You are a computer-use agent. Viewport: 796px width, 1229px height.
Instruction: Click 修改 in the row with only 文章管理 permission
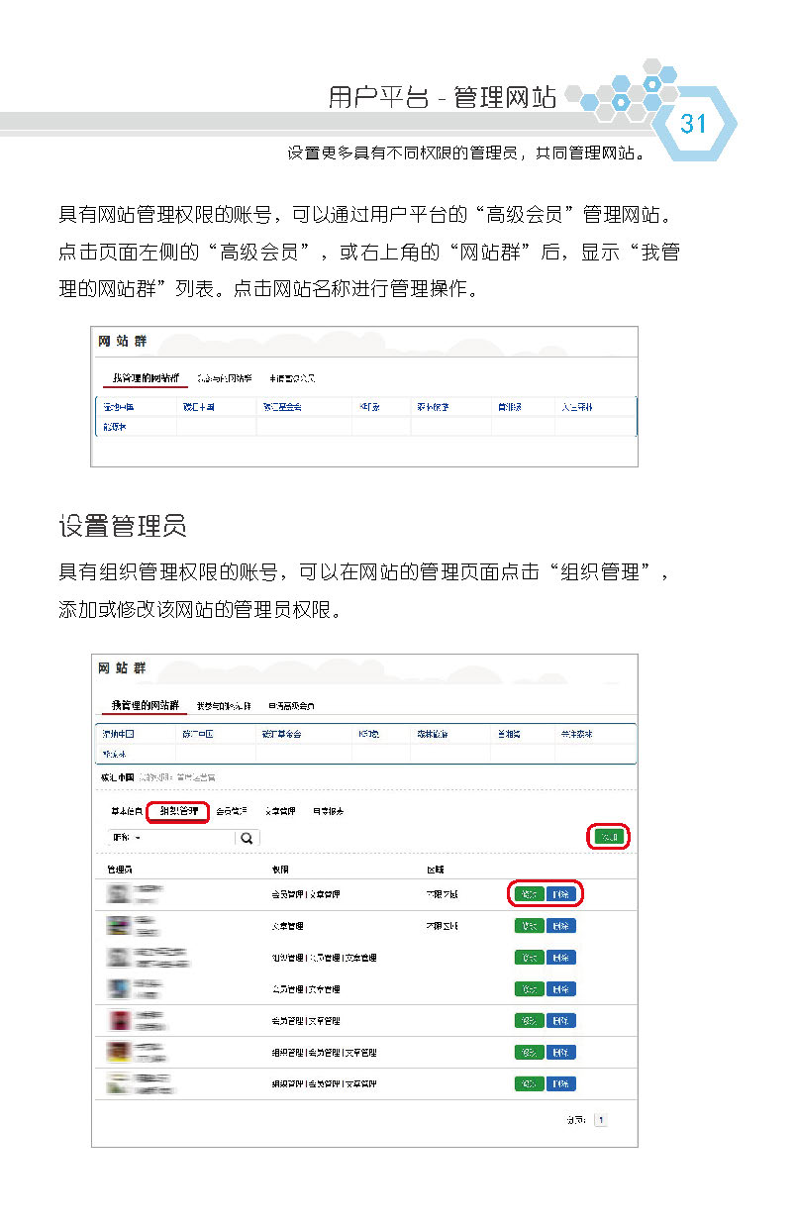point(530,926)
